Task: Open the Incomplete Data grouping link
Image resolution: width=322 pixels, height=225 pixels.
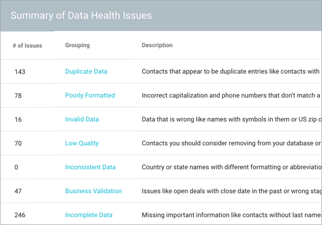Action: (89, 215)
